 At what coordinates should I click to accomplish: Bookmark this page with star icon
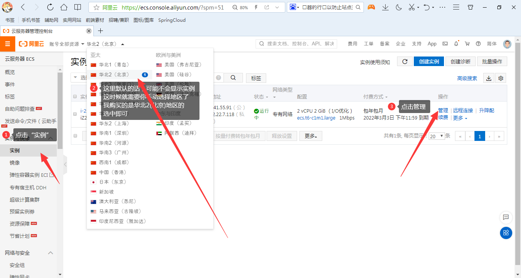point(96,7)
